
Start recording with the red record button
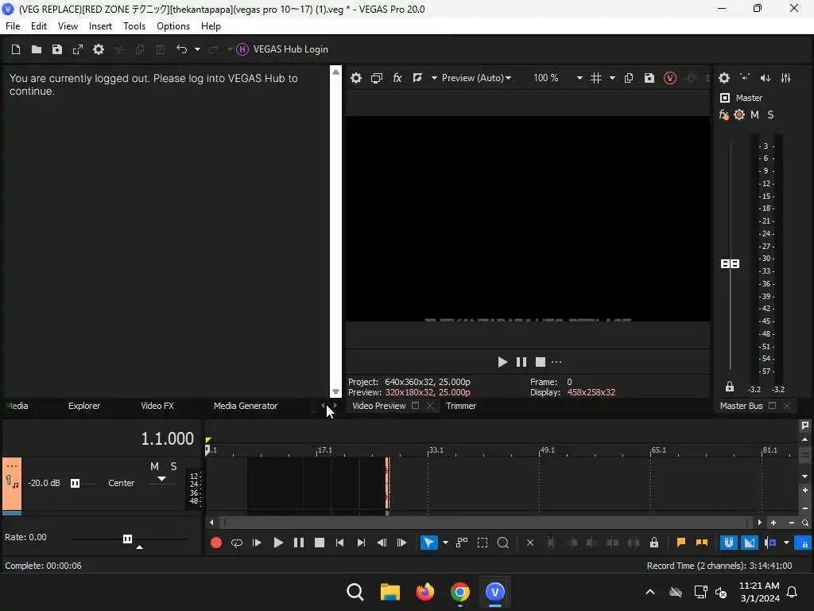pyautogui.click(x=216, y=543)
